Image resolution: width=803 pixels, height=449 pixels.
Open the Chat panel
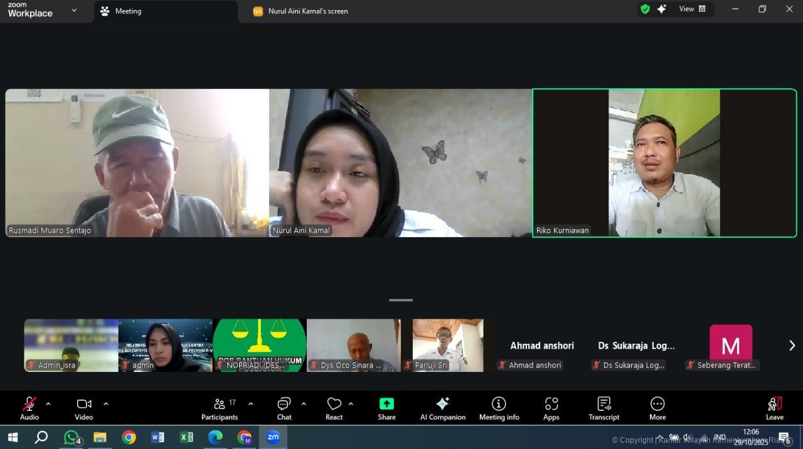[284, 409]
